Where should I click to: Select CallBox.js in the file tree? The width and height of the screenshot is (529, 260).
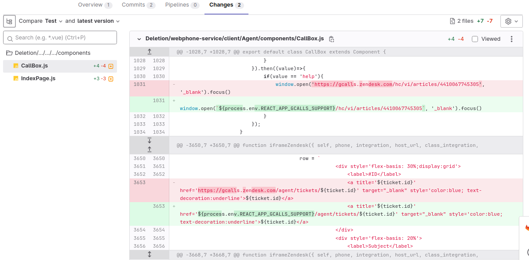[x=34, y=66]
